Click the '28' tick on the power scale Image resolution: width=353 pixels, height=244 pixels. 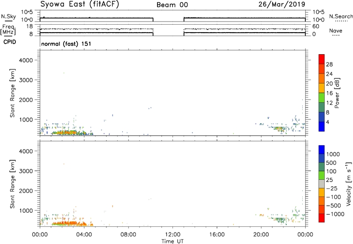click(x=329, y=64)
